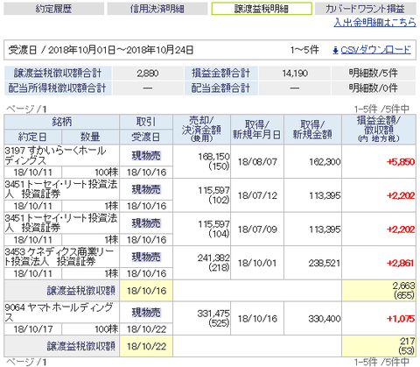420x367 pixels.
Task: Select the 9064 ヤマトホールディングス row name
Action: 59,312
